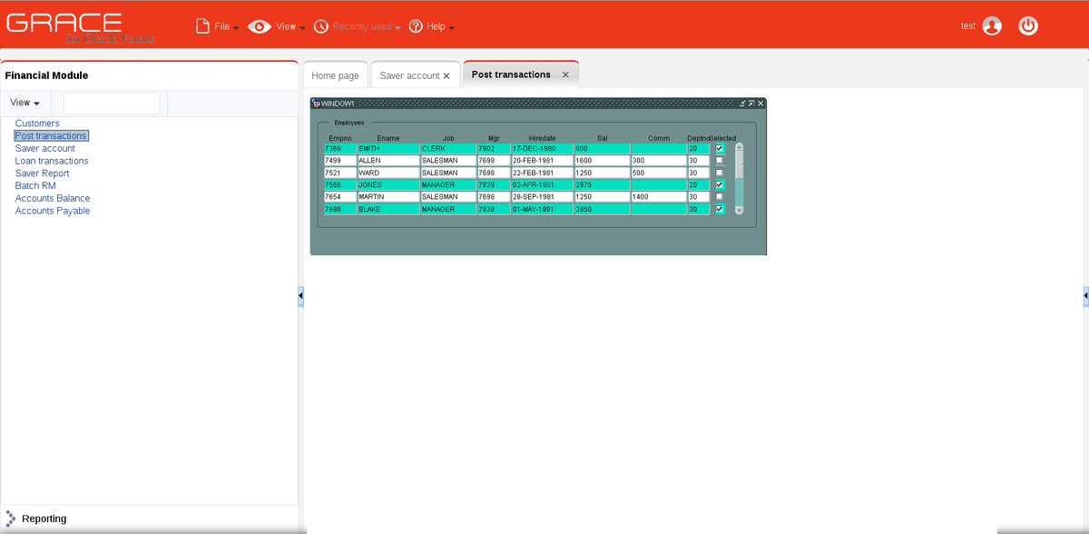Click the Help question mark icon

(415, 25)
